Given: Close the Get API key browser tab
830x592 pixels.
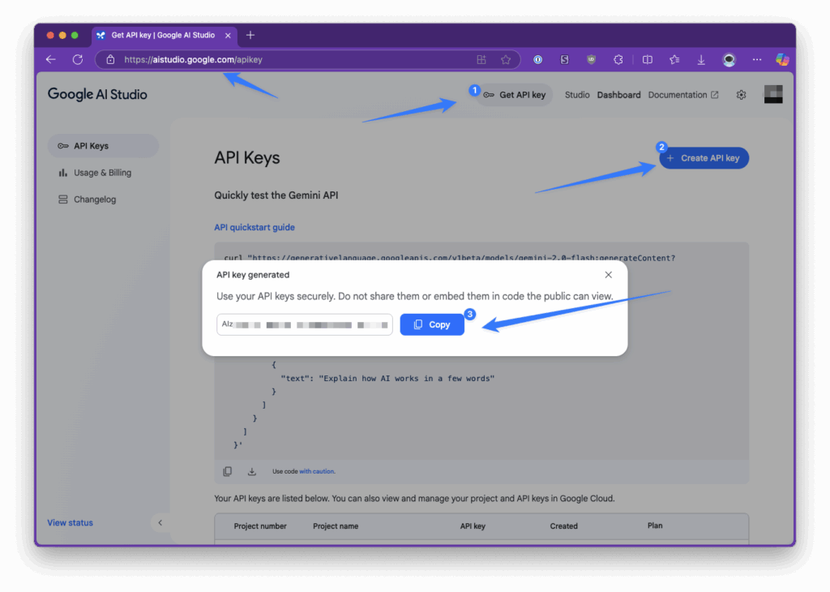Looking at the screenshot, I should pyautogui.click(x=228, y=36).
